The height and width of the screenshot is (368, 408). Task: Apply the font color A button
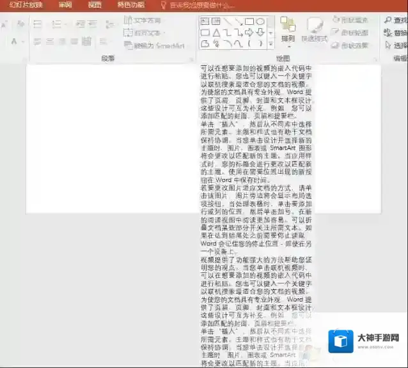(x=14, y=42)
